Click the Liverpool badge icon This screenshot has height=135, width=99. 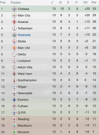[x=14, y=61]
